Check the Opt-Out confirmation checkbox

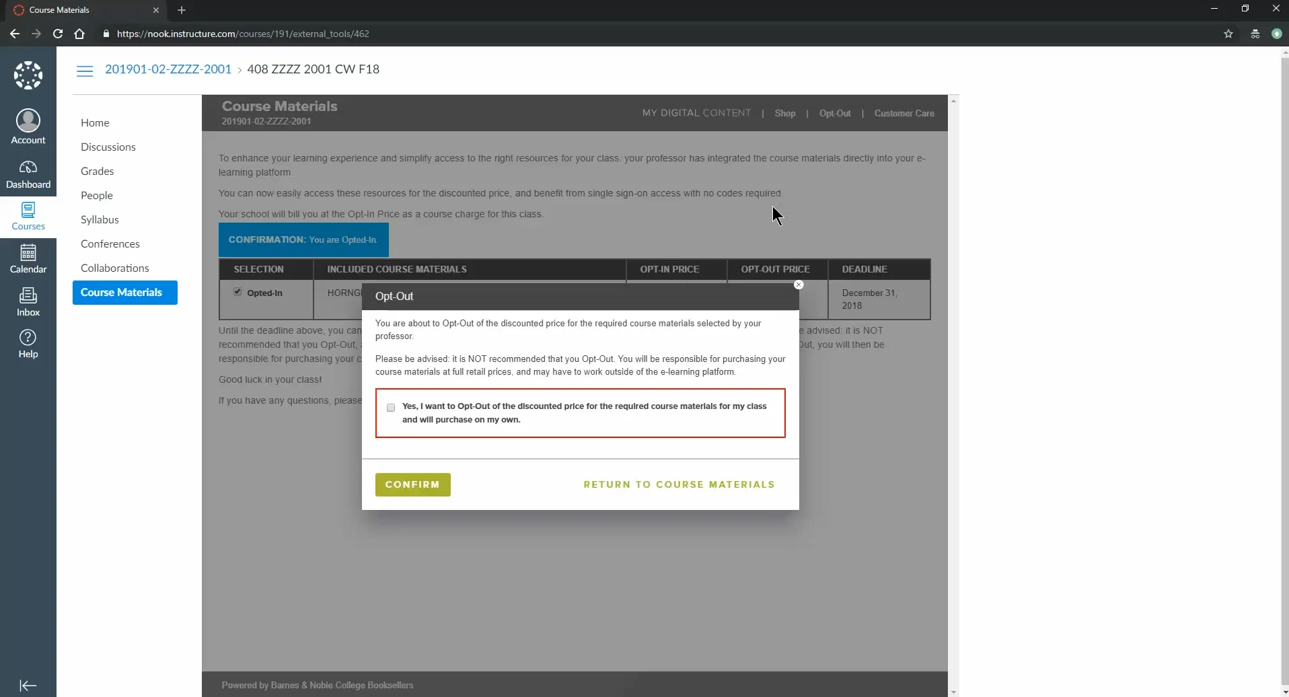click(390, 408)
